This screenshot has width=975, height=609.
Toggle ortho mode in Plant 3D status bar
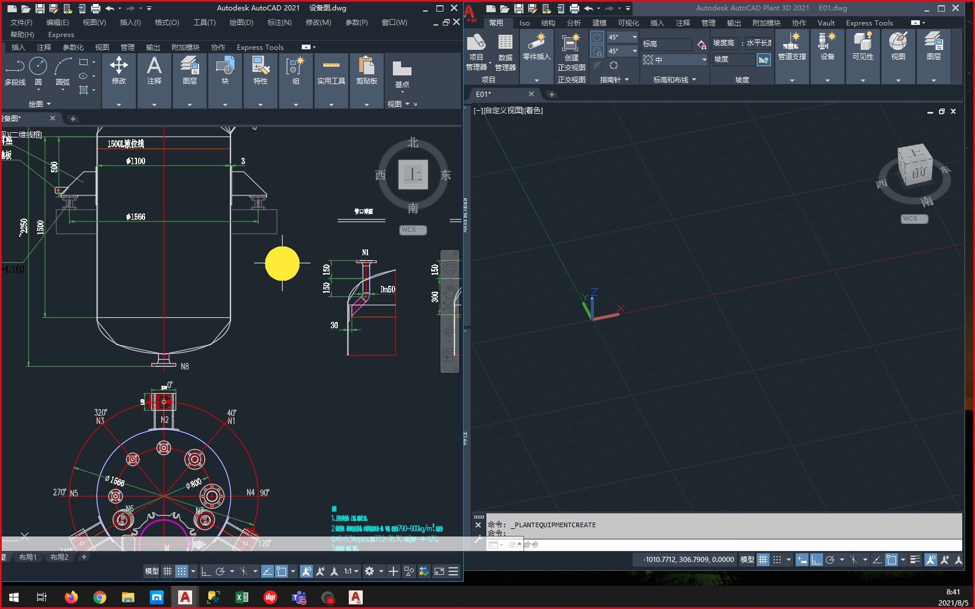[x=817, y=560]
